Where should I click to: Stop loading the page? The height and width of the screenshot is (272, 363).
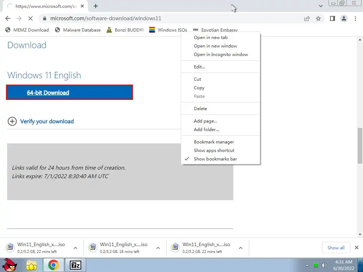tap(30, 18)
